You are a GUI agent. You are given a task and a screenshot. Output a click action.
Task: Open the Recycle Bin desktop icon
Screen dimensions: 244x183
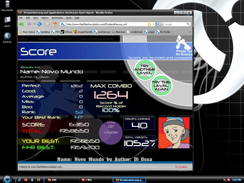coord(7,6)
